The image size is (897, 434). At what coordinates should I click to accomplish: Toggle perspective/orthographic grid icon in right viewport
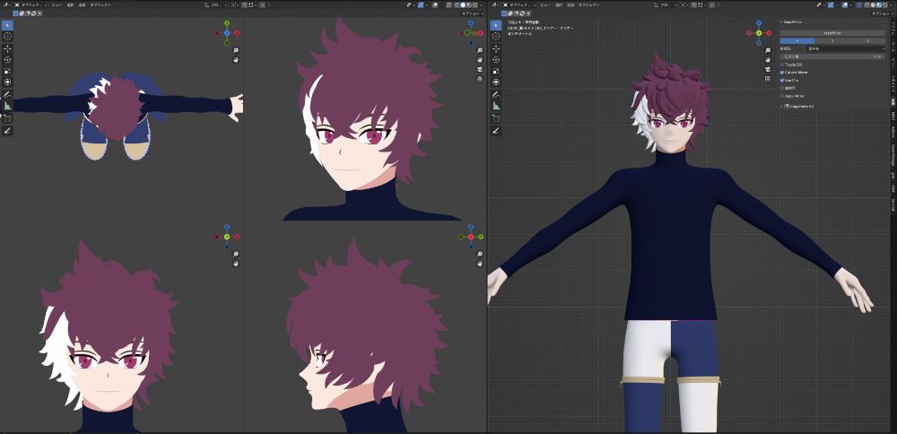(768, 78)
